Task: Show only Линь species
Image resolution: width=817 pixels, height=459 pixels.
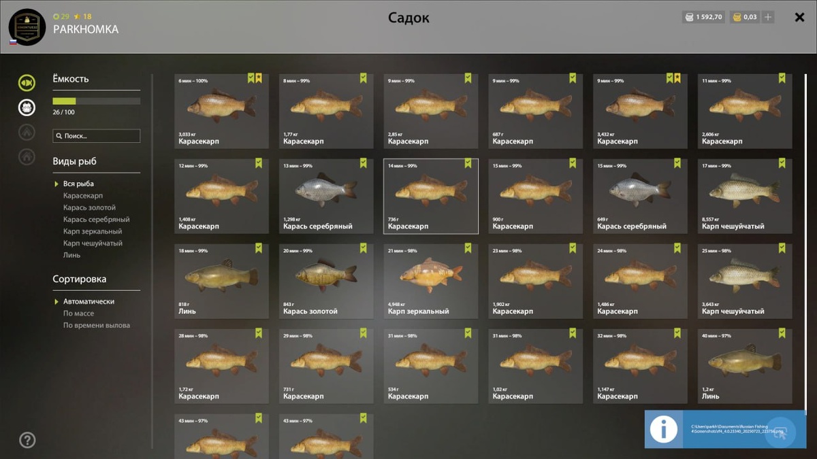Action: tap(71, 255)
